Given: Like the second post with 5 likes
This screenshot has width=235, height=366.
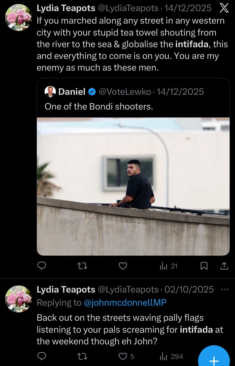Looking at the screenshot, I should 126,356.
